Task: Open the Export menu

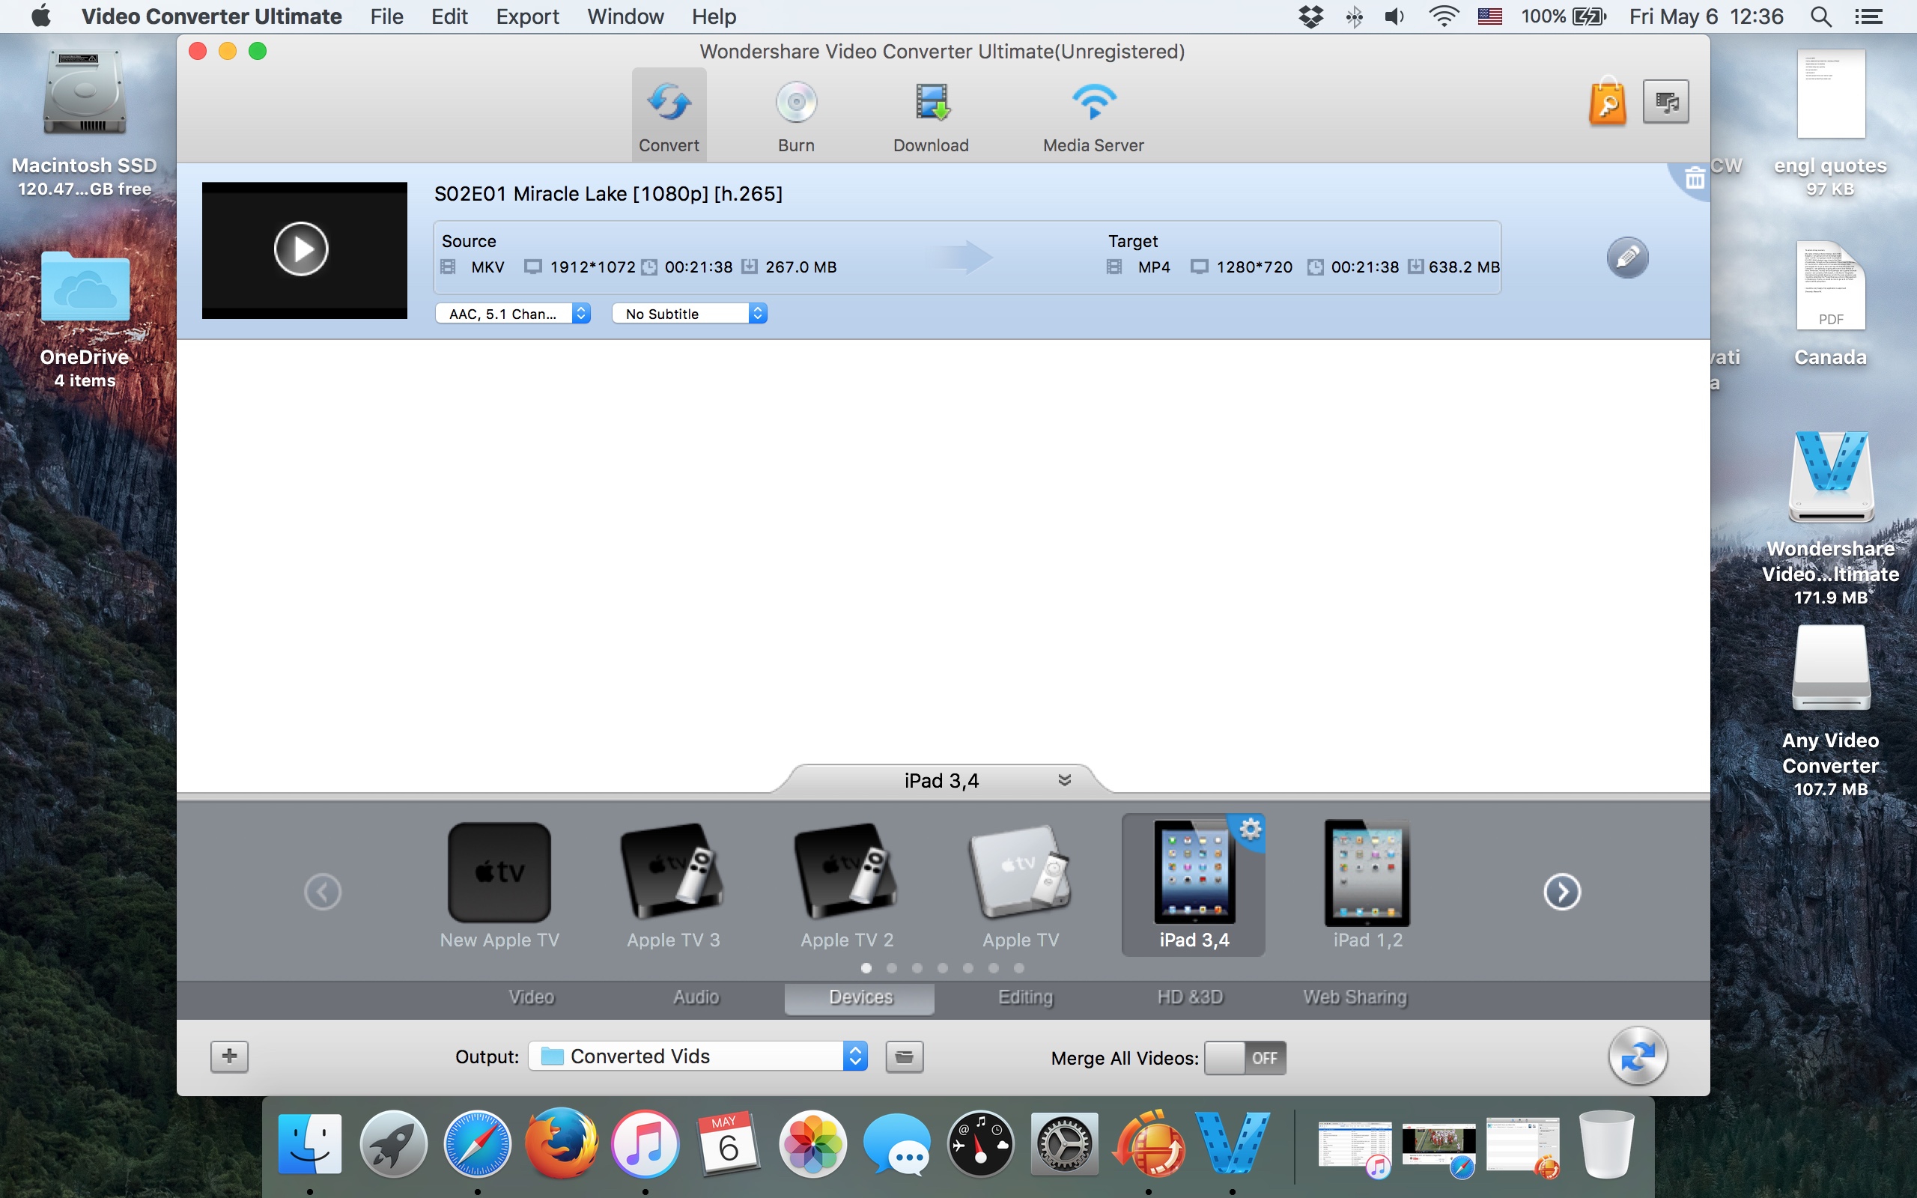Action: [x=526, y=16]
